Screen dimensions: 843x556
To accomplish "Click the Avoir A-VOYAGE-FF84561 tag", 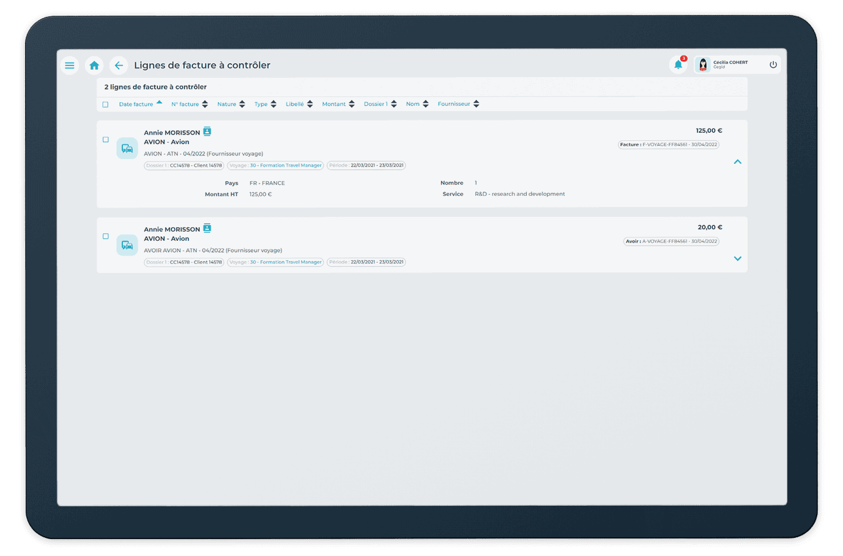I will click(671, 241).
